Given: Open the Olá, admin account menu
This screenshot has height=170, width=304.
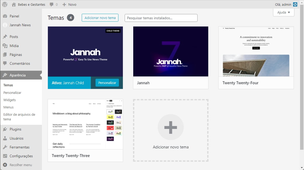Looking at the screenshot, I should [286, 4].
